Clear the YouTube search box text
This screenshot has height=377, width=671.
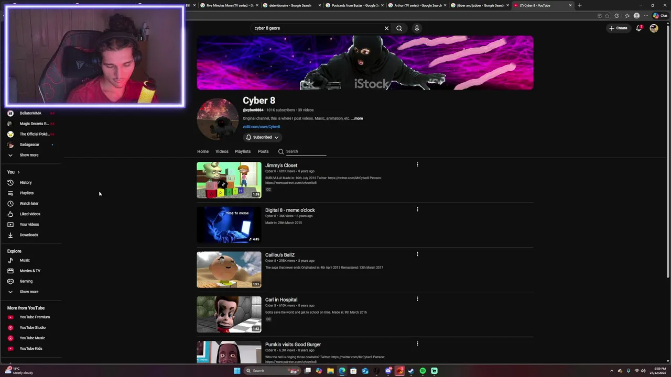(x=386, y=28)
